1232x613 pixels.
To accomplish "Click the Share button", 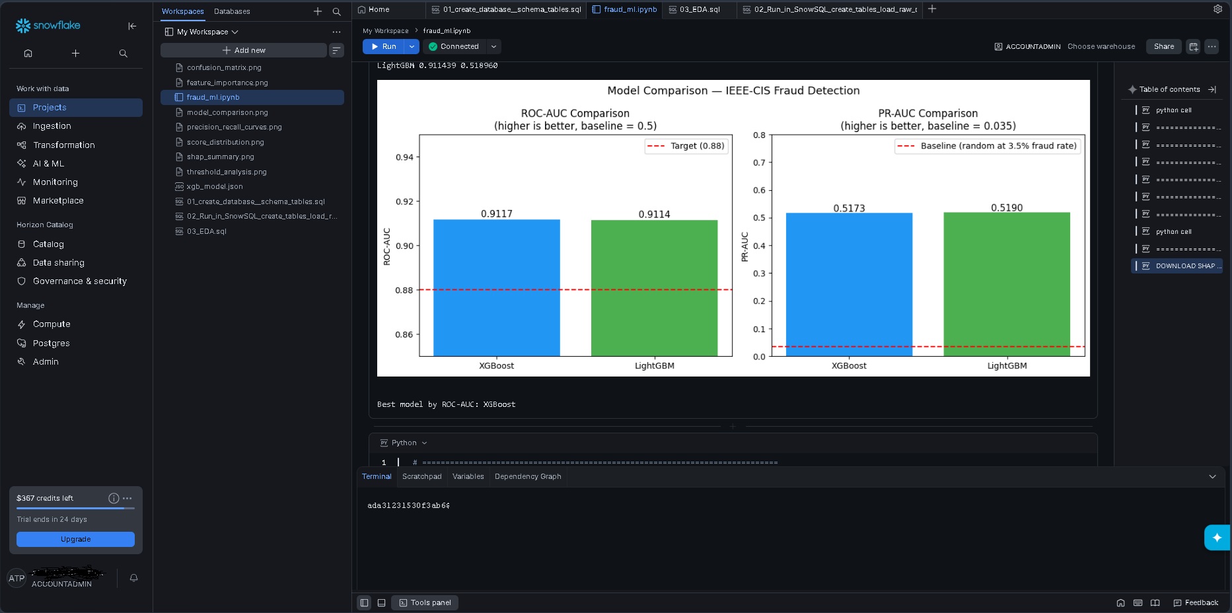I will click(x=1164, y=46).
